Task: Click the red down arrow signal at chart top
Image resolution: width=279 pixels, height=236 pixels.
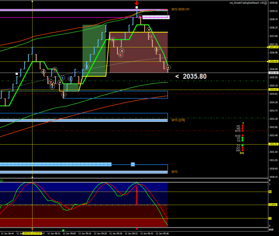Action: coord(137,3)
